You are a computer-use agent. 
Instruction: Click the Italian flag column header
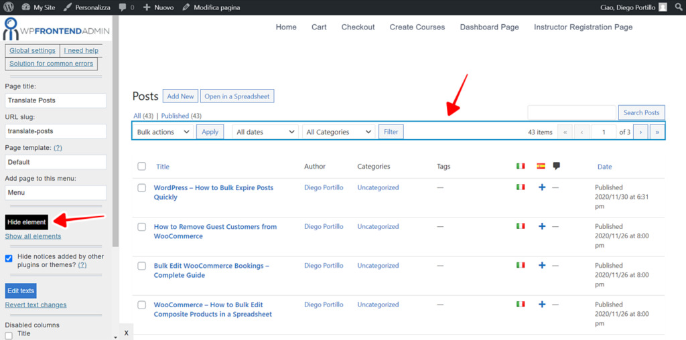[521, 166]
